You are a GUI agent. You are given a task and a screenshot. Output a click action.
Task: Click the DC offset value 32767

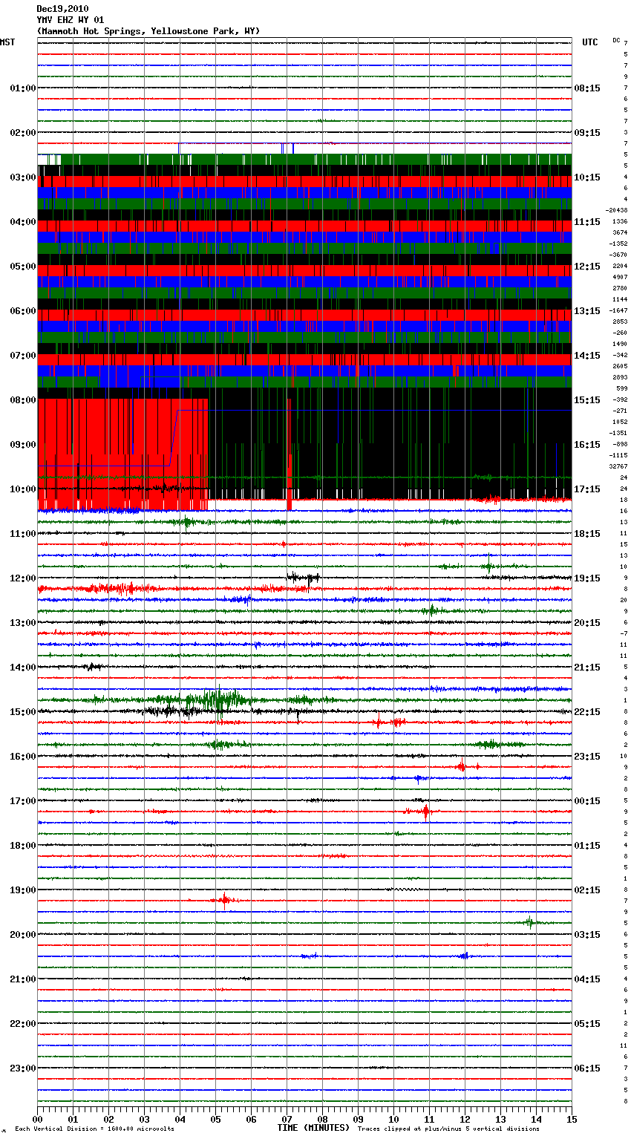tap(618, 467)
